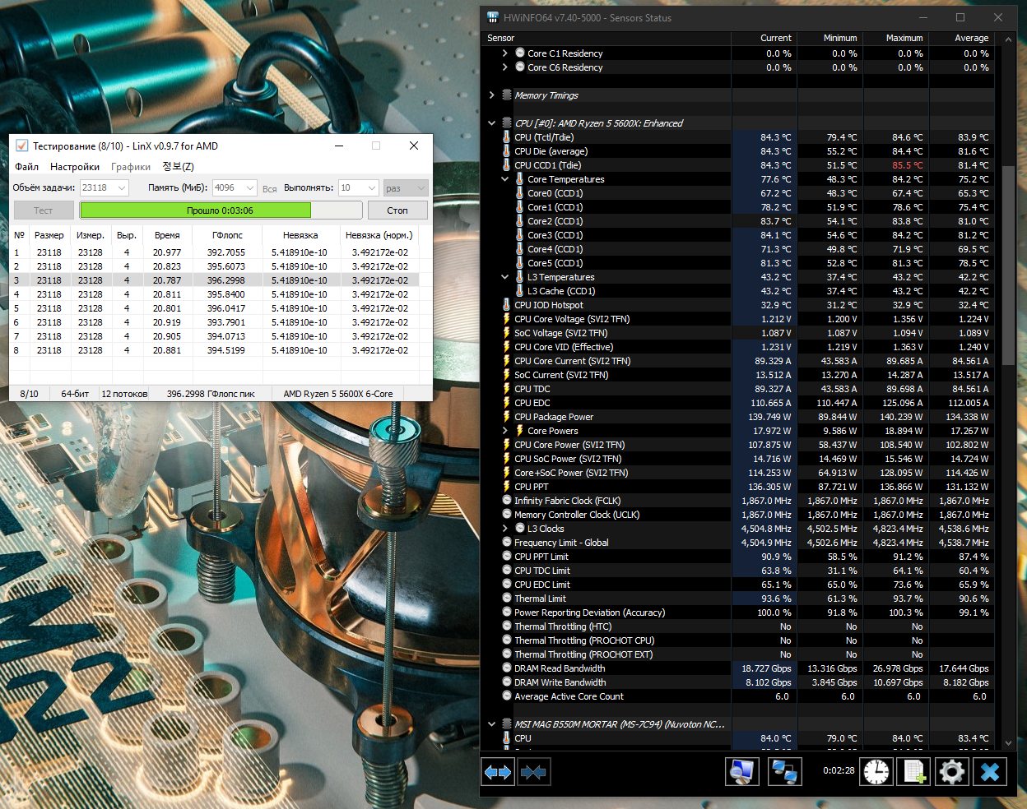Screen dimensions: 1027x809
Task: Collapse the CPU [#0] AMD Ryzen 5 5600X section
Action: [492, 123]
